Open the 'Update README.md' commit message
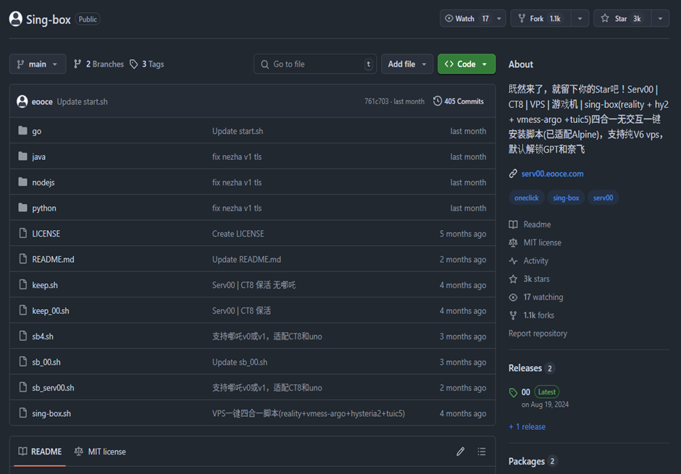 (x=246, y=259)
